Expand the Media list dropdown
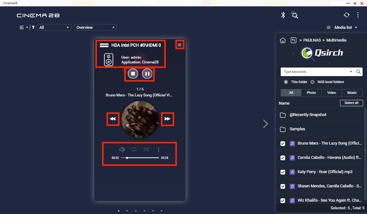This screenshot has width=367, height=214. click(342, 28)
